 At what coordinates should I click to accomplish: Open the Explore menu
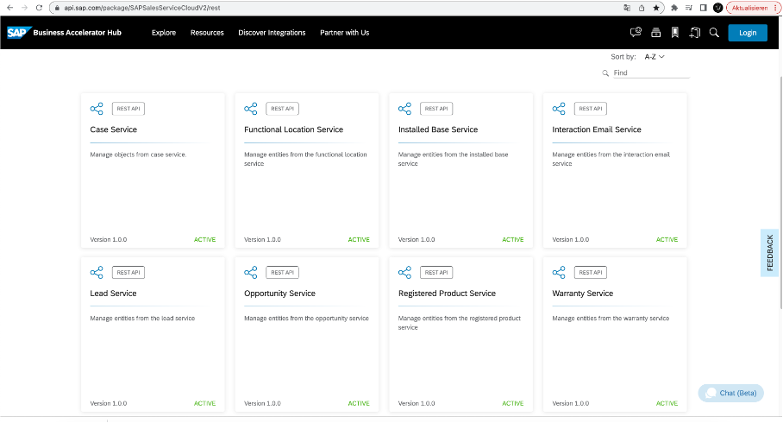click(163, 33)
